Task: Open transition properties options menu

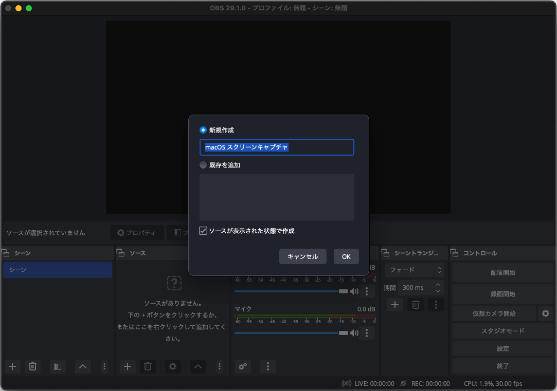Action: [x=436, y=305]
